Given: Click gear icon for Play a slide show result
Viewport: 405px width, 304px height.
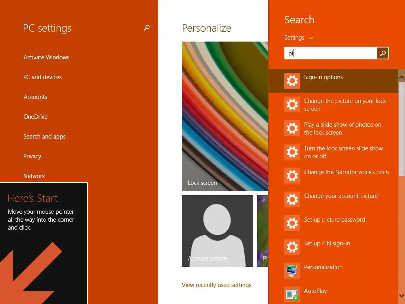Looking at the screenshot, I should tap(292, 128).
